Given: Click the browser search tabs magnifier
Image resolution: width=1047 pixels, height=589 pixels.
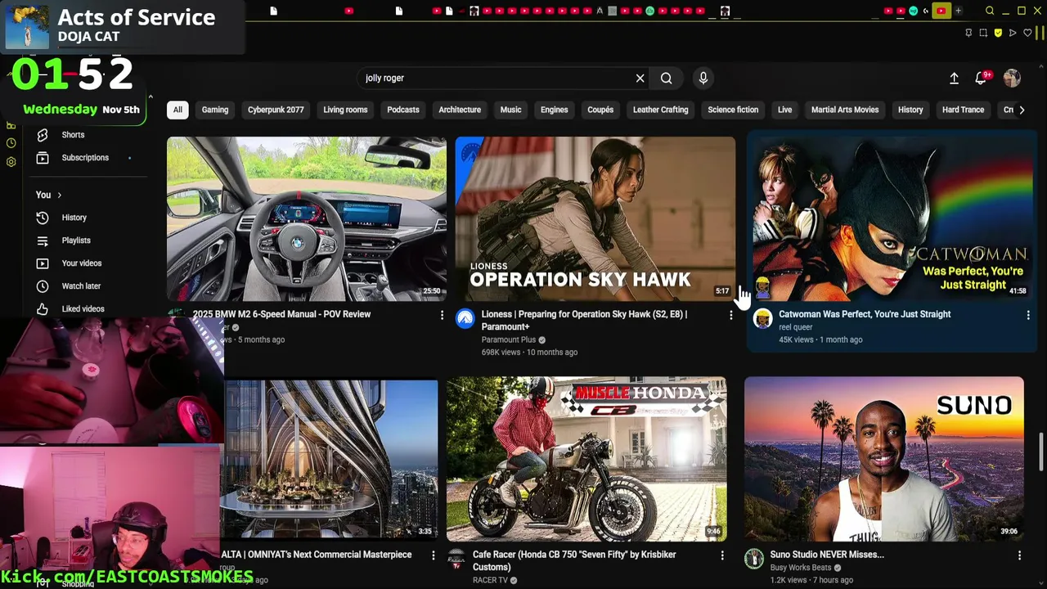Looking at the screenshot, I should tap(990, 11).
